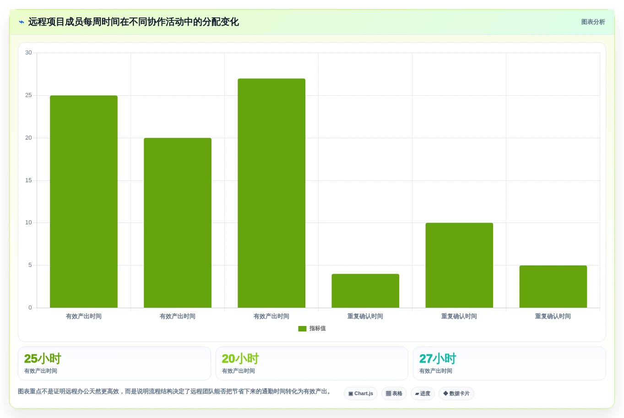Image resolution: width=624 pixels, height=418 pixels.
Task: Select the 进度 tag chip
Action: coord(423,394)
